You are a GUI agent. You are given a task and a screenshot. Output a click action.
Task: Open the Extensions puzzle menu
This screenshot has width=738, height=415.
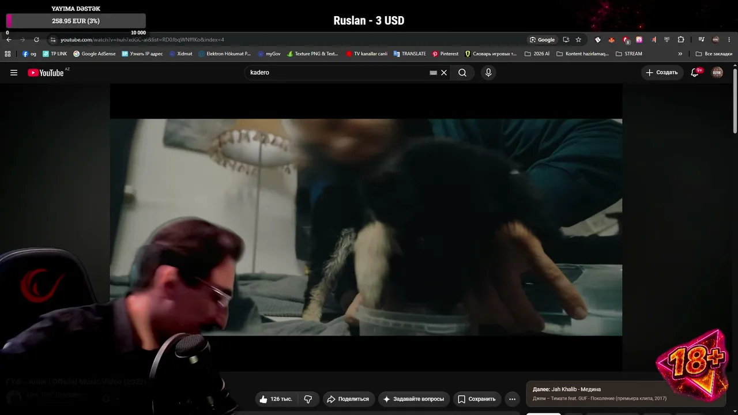681,40
